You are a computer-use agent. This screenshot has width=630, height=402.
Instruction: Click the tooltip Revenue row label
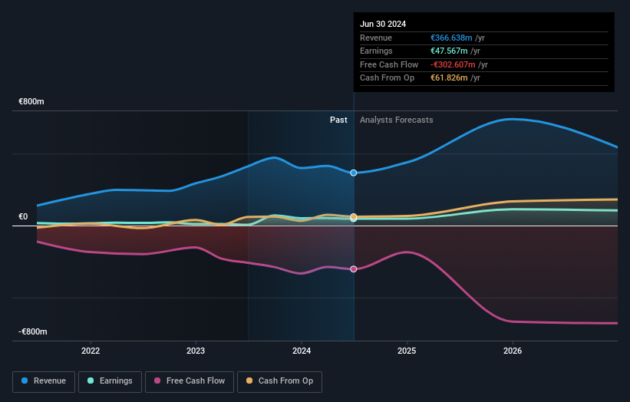[376, 38]
